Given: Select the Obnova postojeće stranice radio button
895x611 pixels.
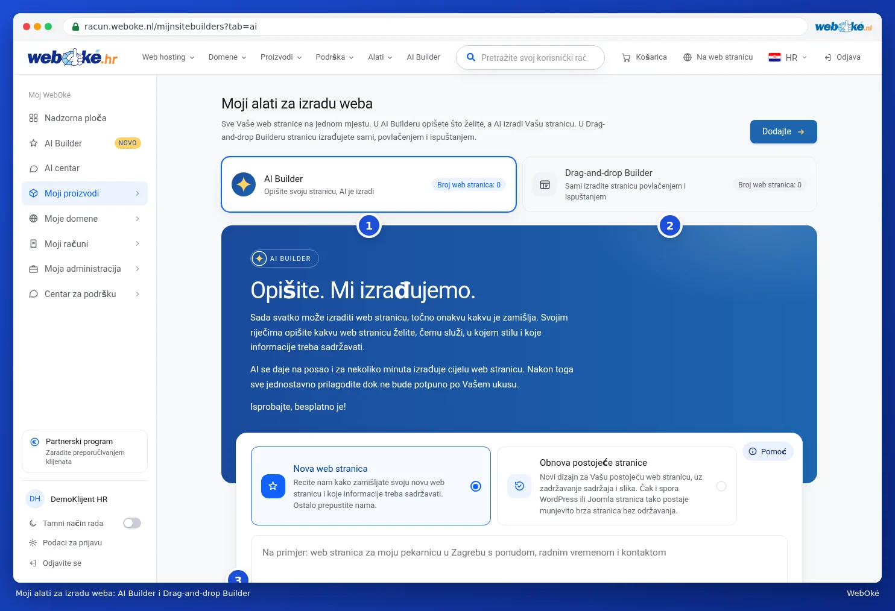Looking at the screenshot, I should 721,486.
